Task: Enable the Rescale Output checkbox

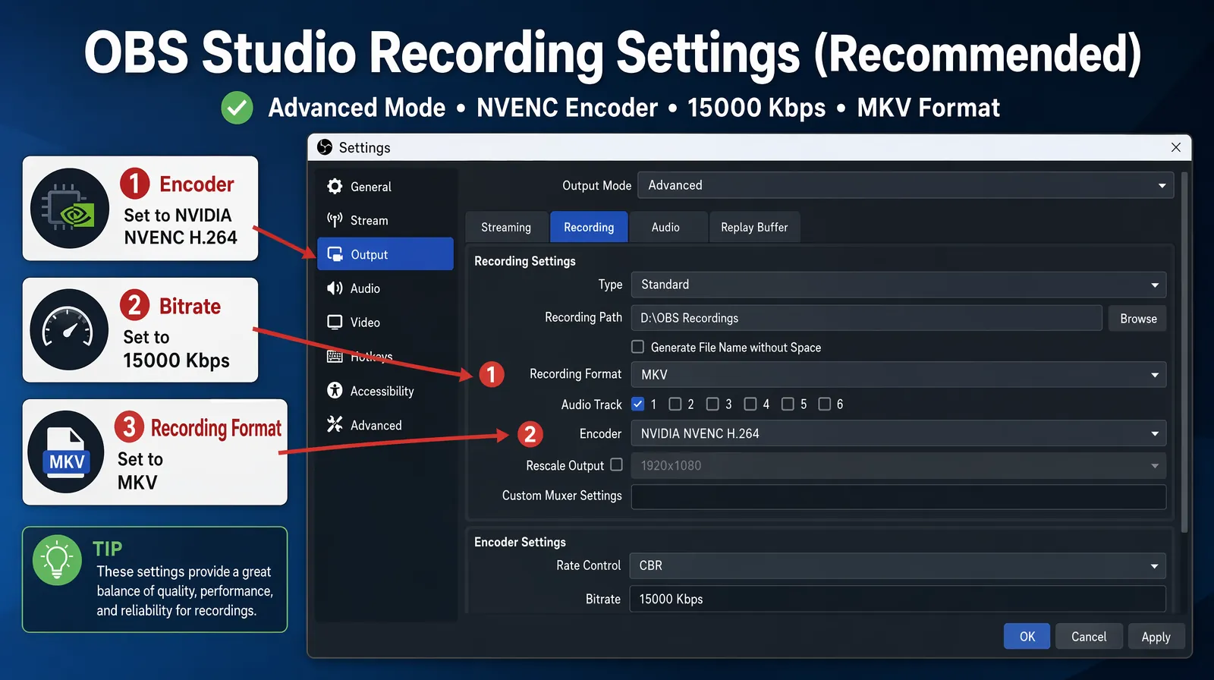Action: point(617,464)
